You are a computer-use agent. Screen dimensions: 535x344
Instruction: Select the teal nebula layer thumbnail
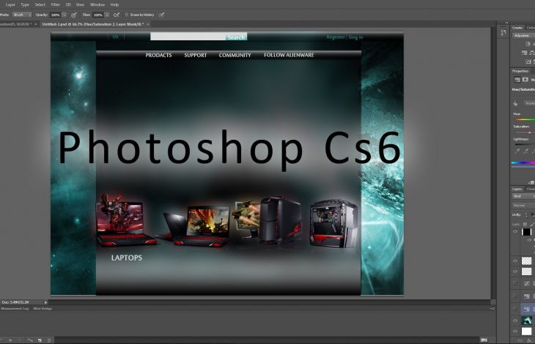[526, 321]
